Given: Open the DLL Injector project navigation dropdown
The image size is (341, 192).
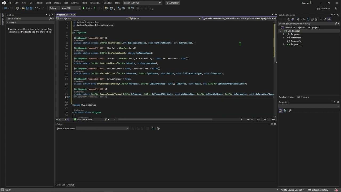Looking at the screenshot, I should pyautogui.click(x=92, y=18).
